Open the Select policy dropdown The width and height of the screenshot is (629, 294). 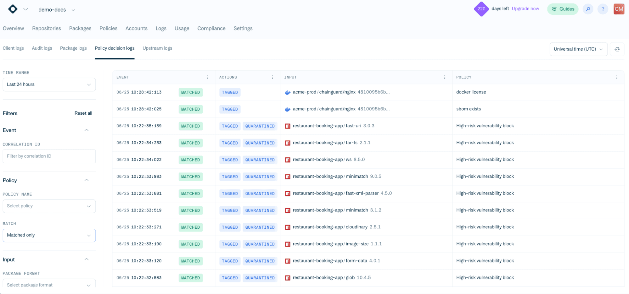(49, 206)
